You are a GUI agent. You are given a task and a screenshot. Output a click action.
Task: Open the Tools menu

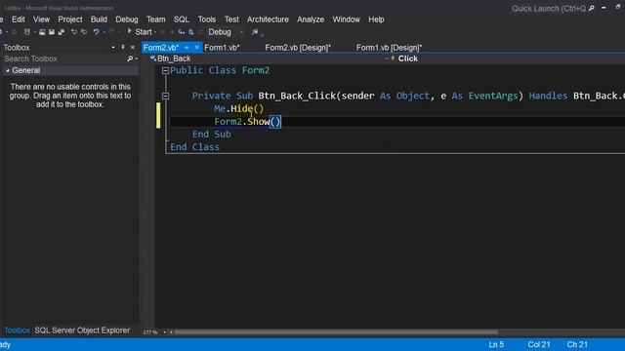pos(207,19)
